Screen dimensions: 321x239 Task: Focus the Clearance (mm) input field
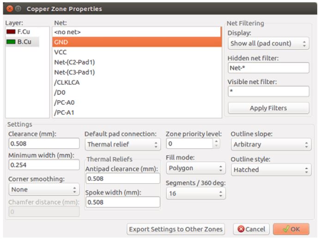[44, 143]
